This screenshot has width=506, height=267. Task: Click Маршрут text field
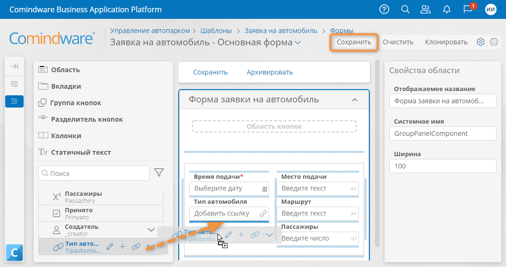(318, 214)
